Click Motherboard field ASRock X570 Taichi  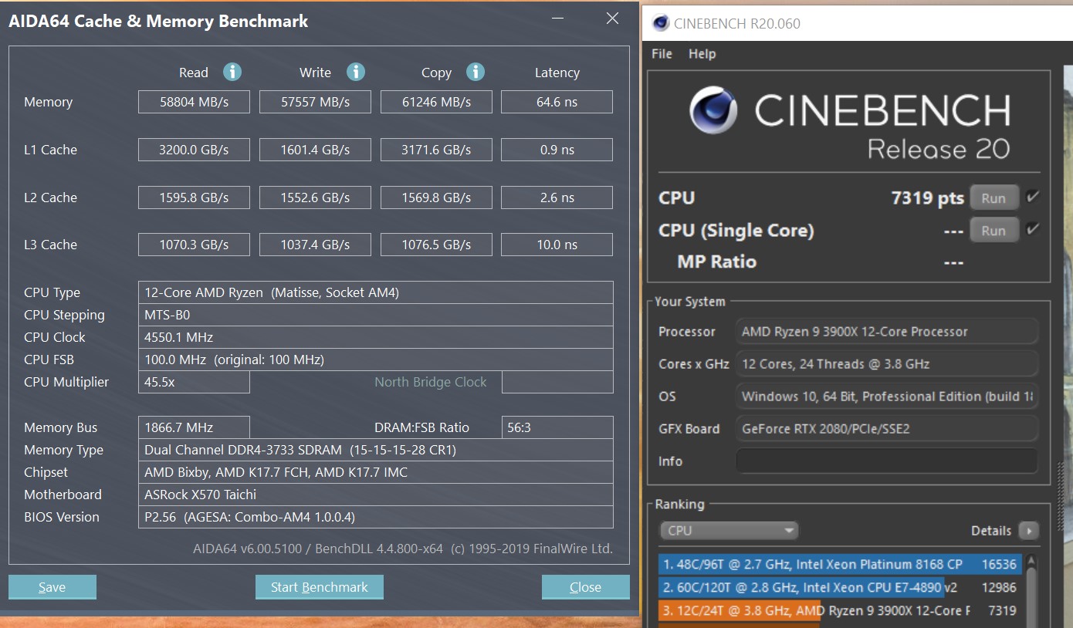376,495
